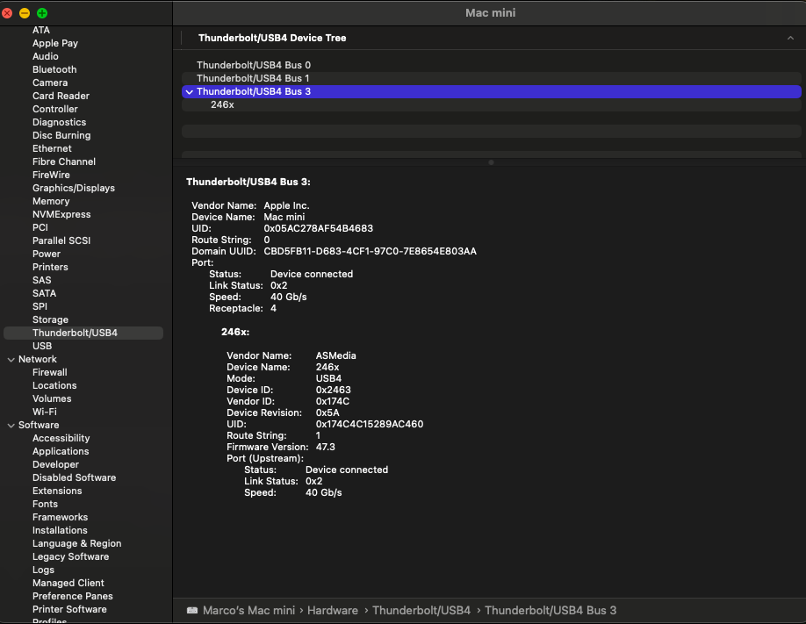Select Memory in the sidebar
The image size is (806, 624).
point(51,201)
